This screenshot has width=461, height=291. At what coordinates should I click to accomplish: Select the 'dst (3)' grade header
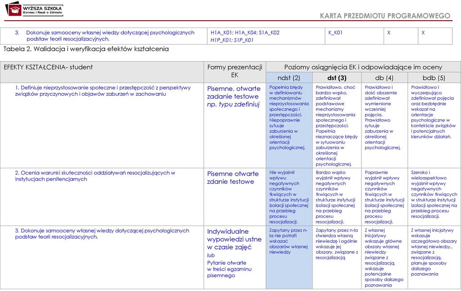pyautogui.click(x=336, y=77)
